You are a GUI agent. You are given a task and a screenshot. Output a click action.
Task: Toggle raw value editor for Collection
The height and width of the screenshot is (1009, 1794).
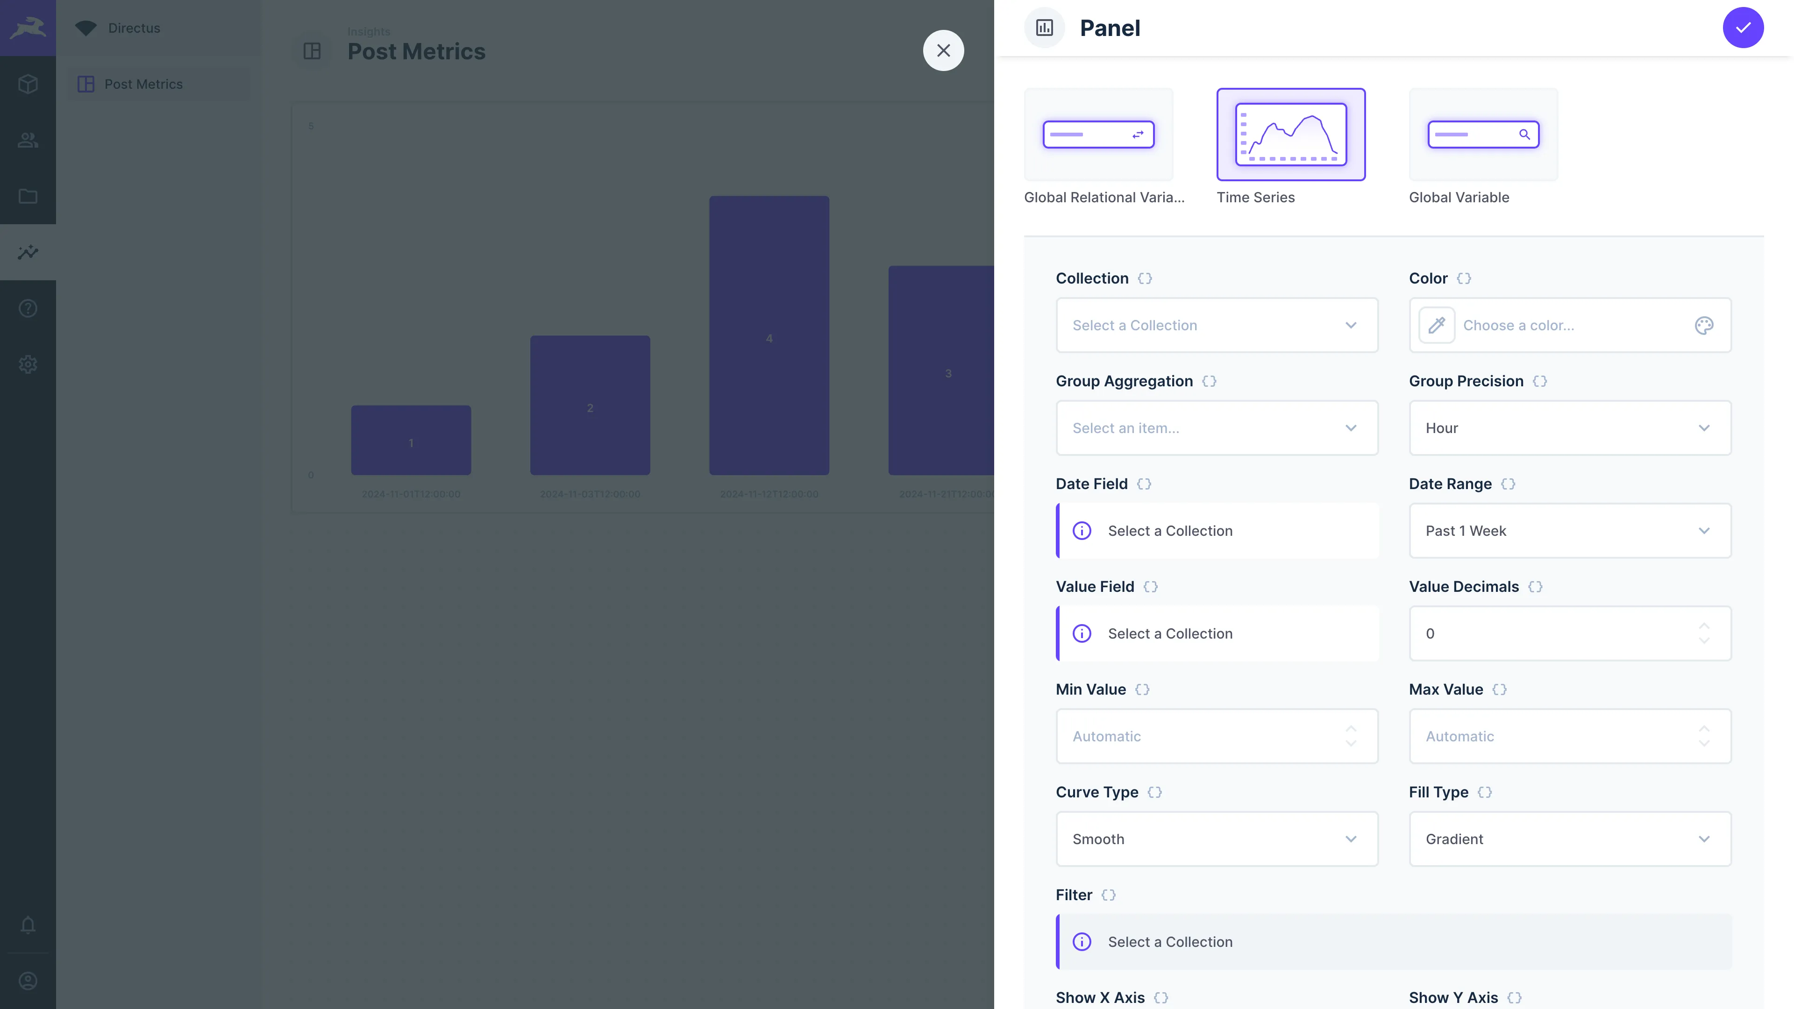1145,278
